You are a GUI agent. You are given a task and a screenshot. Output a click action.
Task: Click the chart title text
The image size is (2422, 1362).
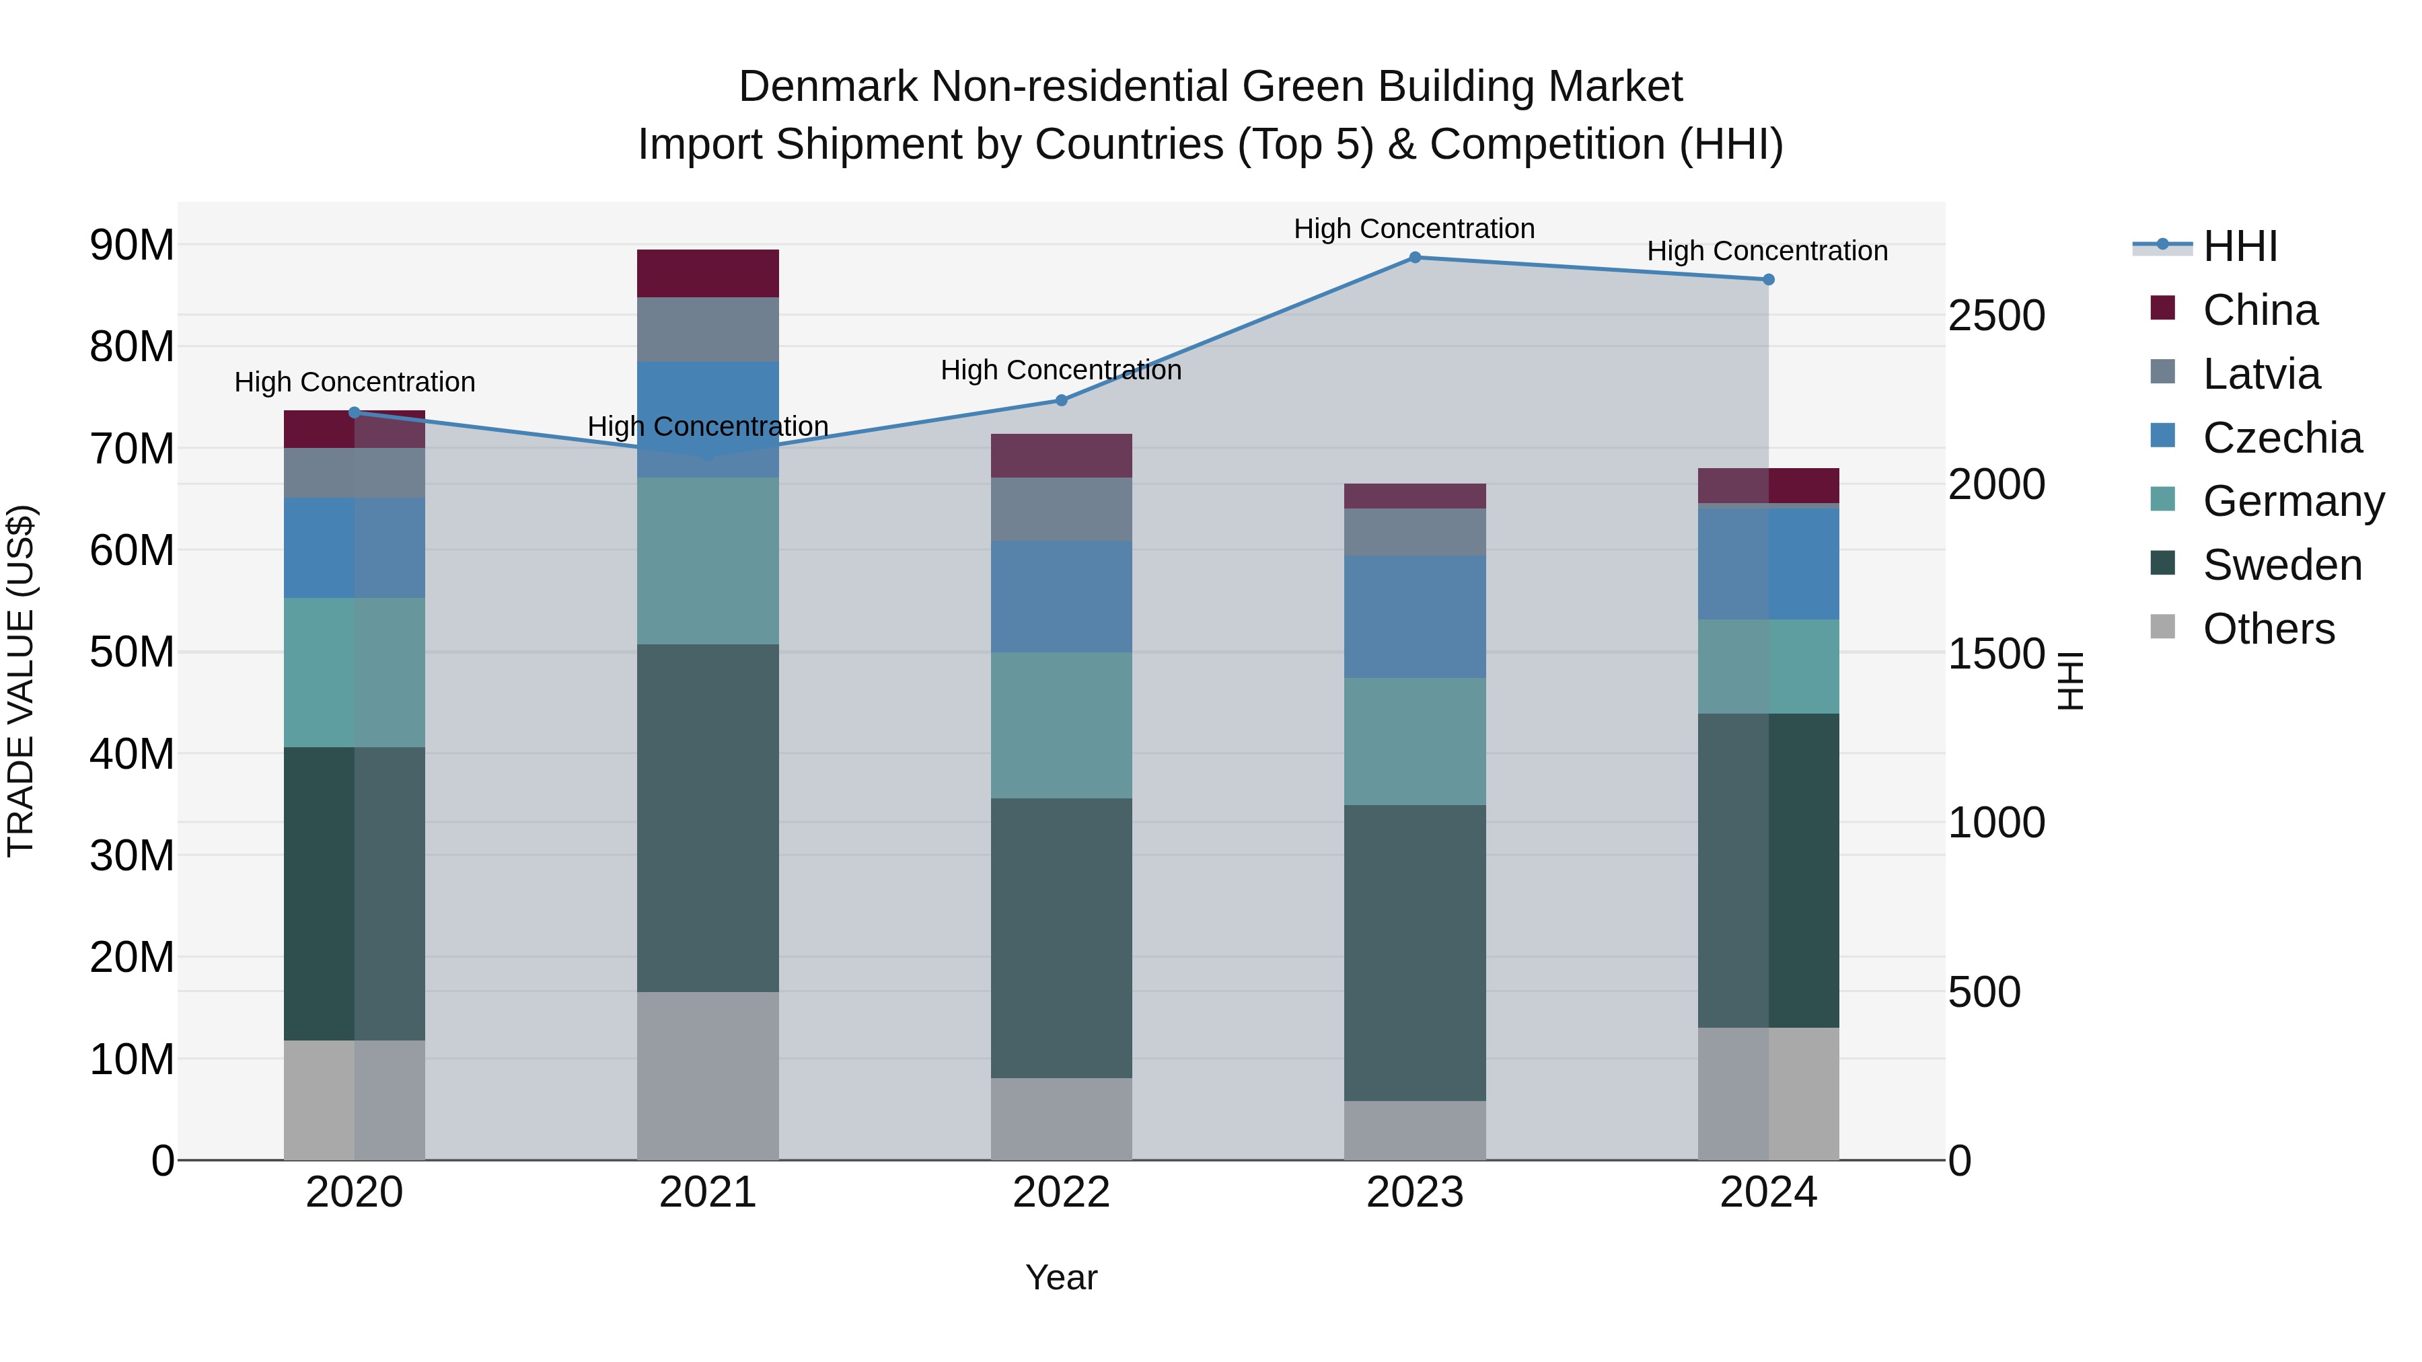click(1211, 114)
